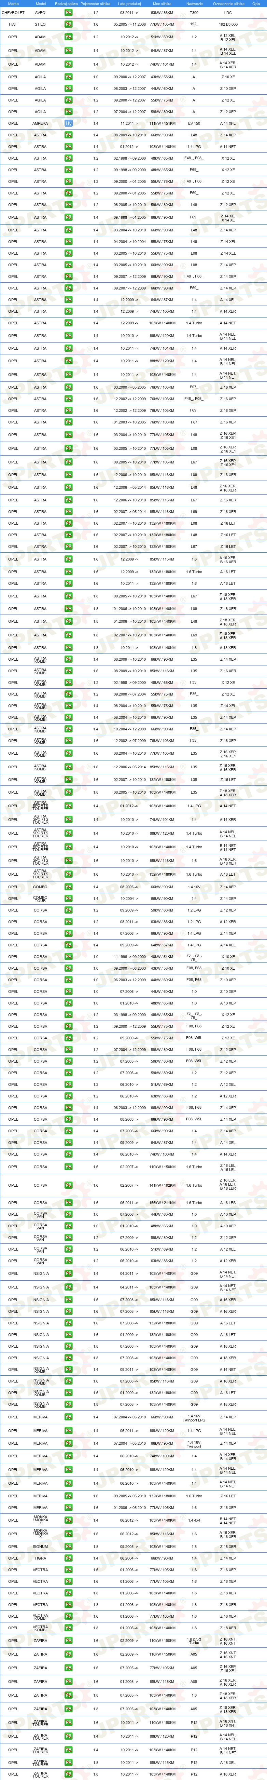Click the petrol icon in the Chevrolet Aveo row
This screenshot has width=267, height=1780.
(x=68, y=12)
